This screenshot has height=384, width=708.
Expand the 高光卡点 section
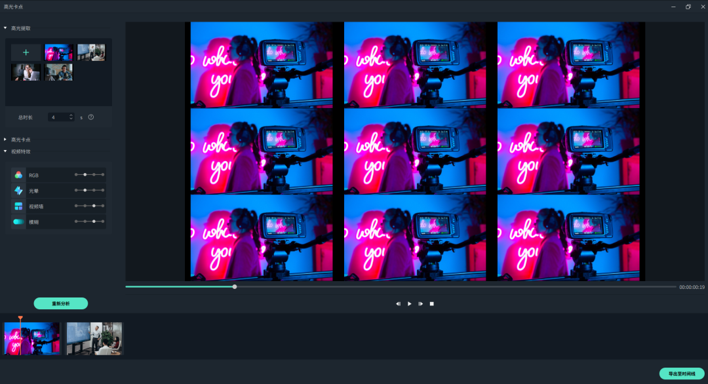pos(5,140)
